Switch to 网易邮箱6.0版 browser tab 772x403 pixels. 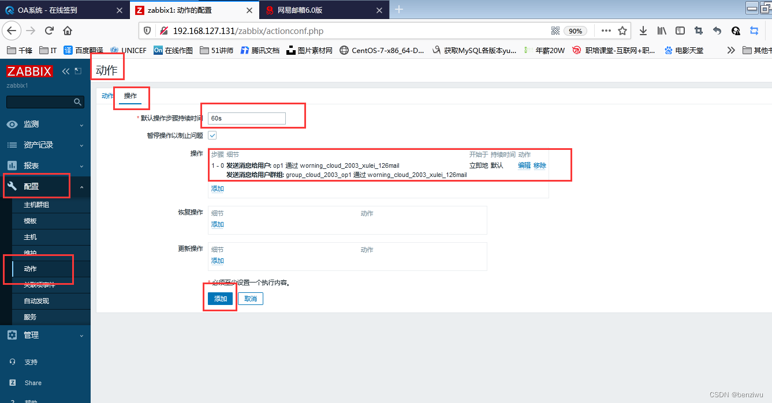(325, 10)
